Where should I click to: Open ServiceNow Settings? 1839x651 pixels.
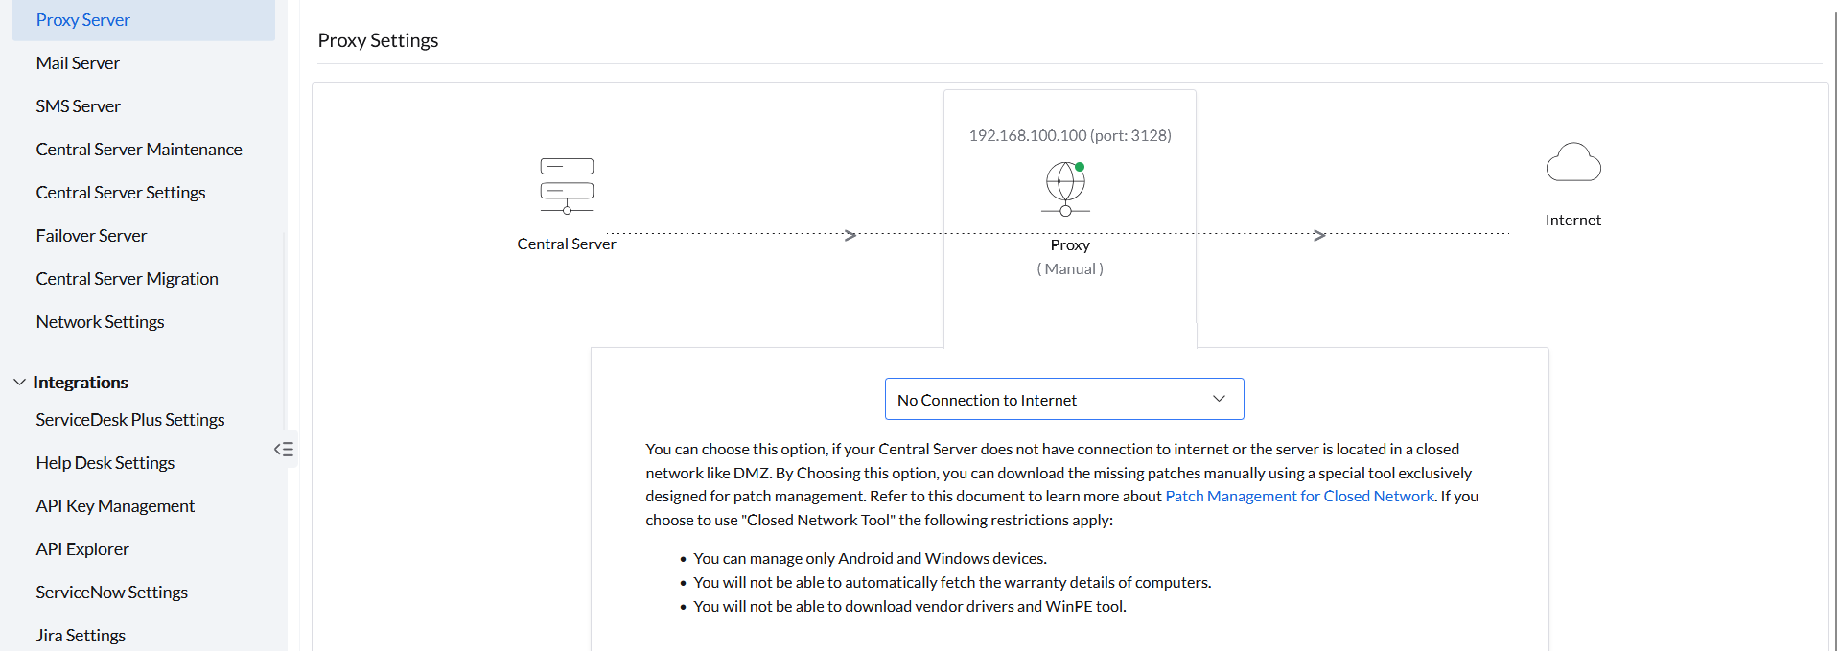(x=112, y=593)
